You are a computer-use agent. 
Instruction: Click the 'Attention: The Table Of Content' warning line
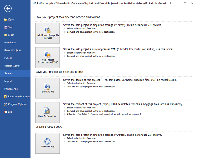point(104,114)
